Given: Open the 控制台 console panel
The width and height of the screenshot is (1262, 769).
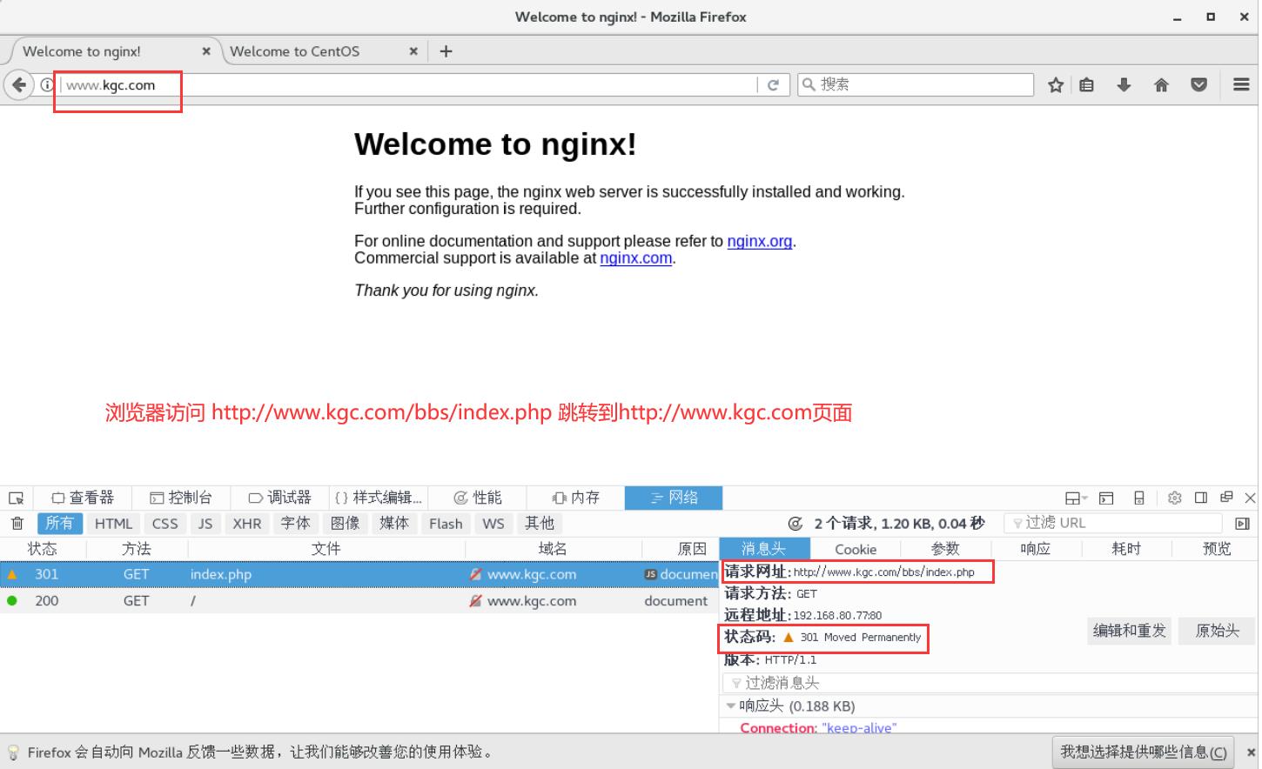Looking at the screenshot, I should [x=181, y=498].
